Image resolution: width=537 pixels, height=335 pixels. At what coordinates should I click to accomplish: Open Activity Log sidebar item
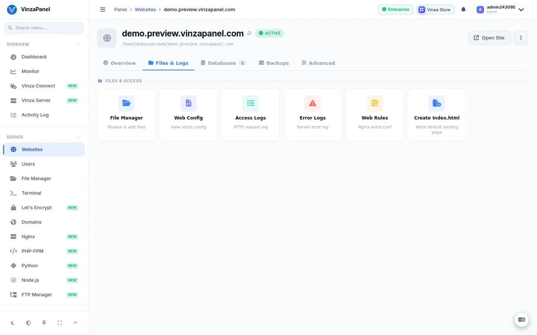pos(44,115)
